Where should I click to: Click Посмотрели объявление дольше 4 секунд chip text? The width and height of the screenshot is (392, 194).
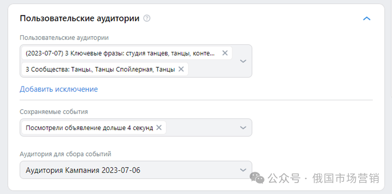point(89,128)
